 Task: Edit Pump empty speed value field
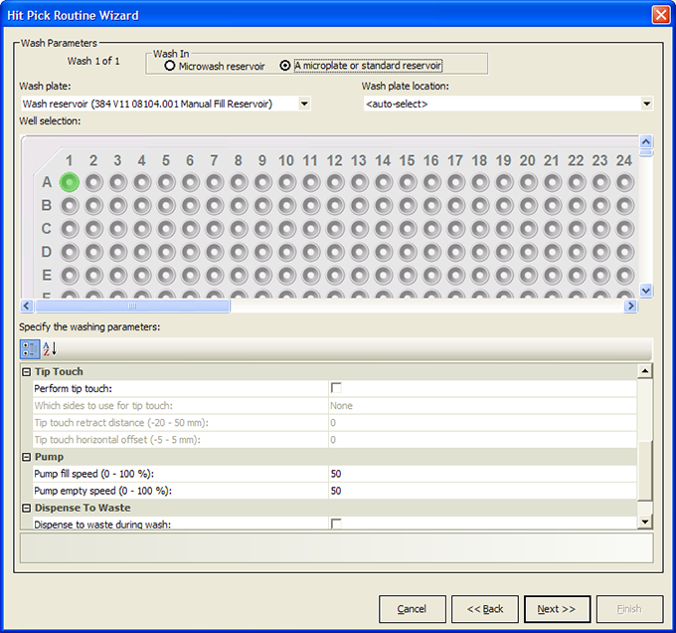[482, 491]
